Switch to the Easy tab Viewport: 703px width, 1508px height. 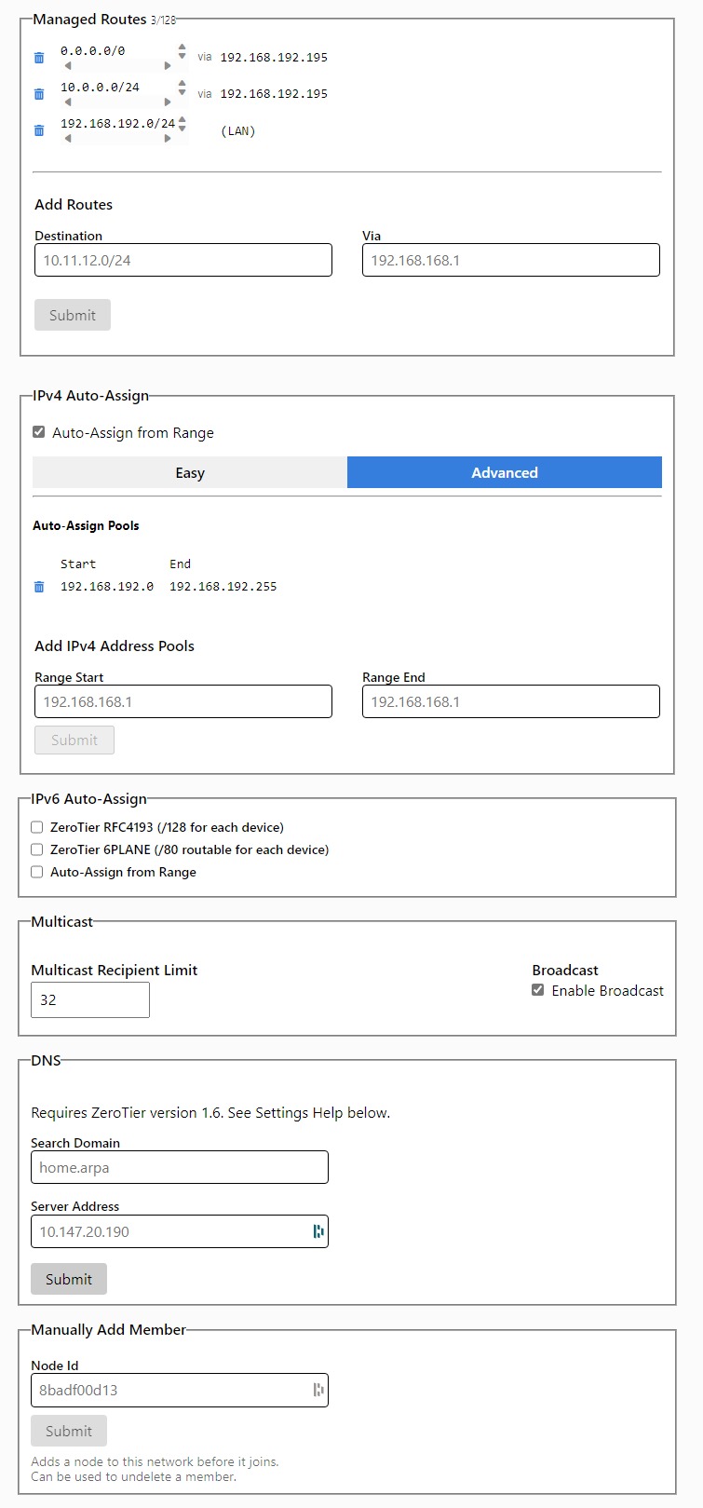[x=190, y=472]
